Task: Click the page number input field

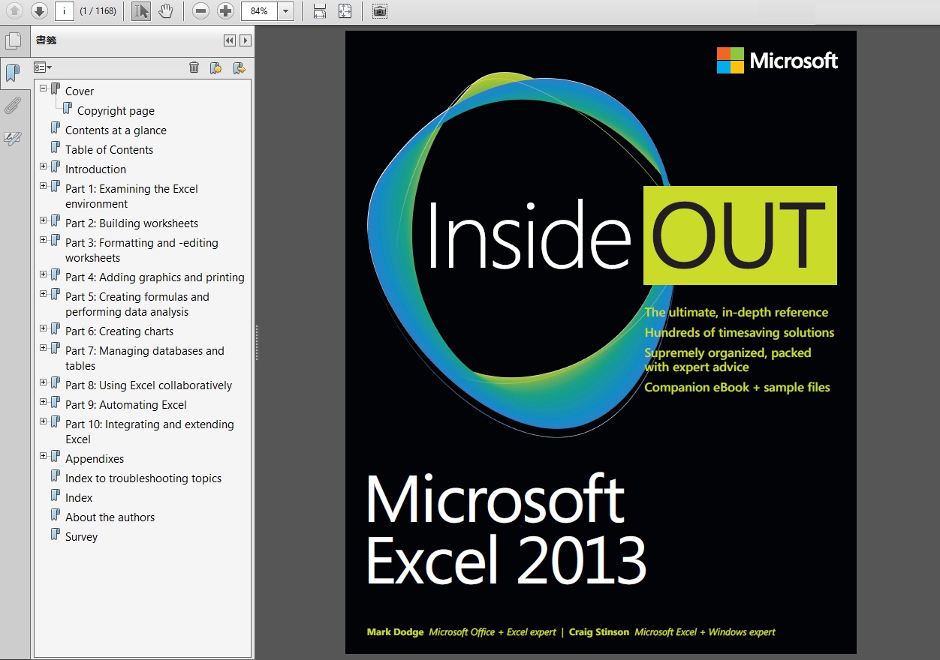Action: 65,10
